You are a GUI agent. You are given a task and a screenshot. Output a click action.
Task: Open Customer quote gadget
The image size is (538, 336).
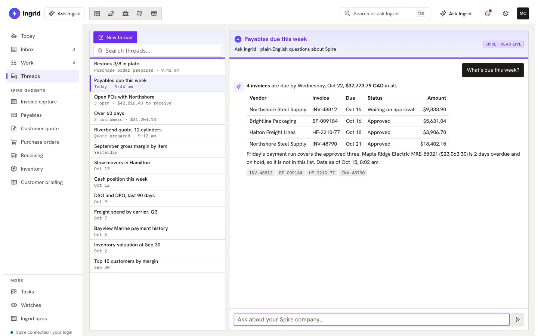pyautogui.click(x=43, y=128)
